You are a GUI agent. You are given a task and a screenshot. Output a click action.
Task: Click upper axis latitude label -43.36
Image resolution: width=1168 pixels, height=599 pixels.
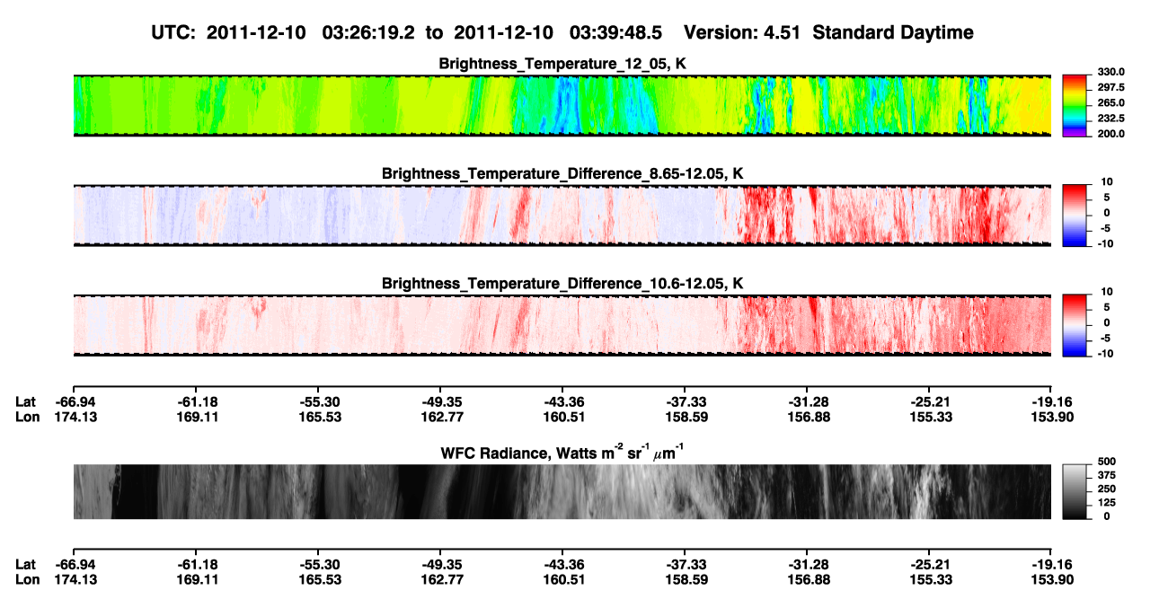pyautogui.click(x=562, y=401)
